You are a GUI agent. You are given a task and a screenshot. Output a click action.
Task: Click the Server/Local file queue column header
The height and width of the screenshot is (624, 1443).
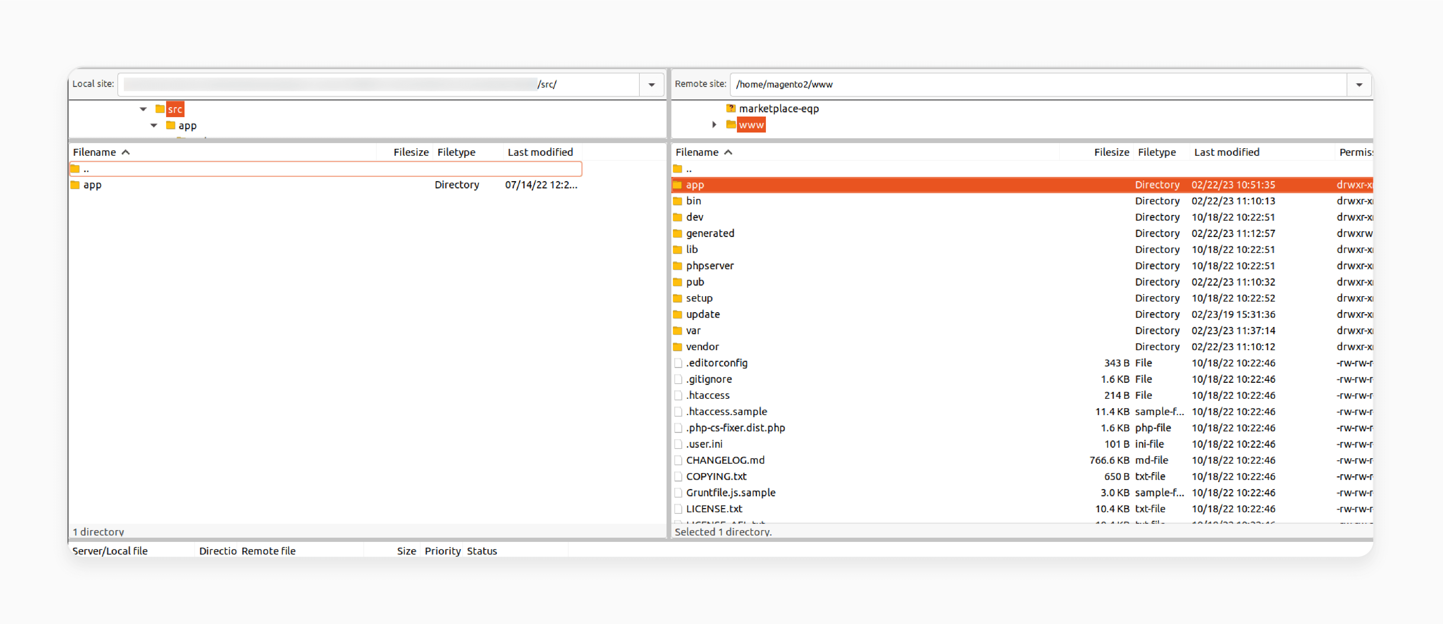click(x=132, y=551)
